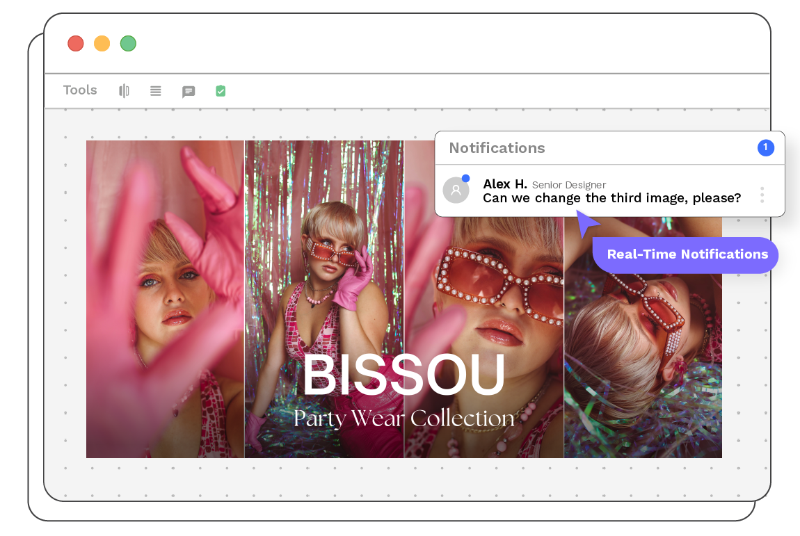Click the speech bubble comment icon
Image resolution: width=800 pixels, height=536 pixels.
tap(189, 91)
